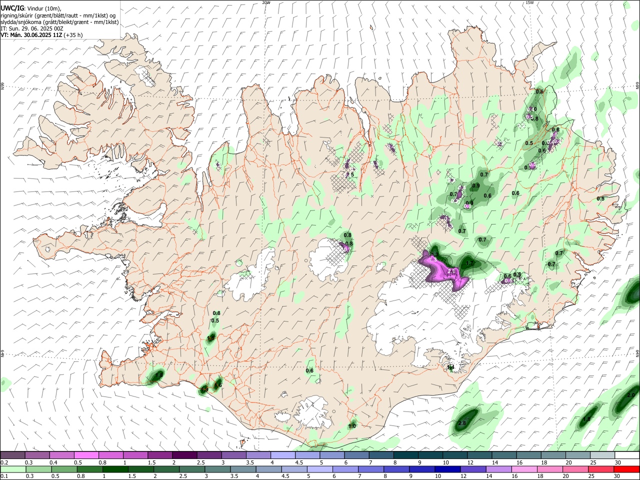Select the darkest green 1–1.5 rain legend swatch
This screenshot has width=640, height=480.
click(x=114, y=469)
